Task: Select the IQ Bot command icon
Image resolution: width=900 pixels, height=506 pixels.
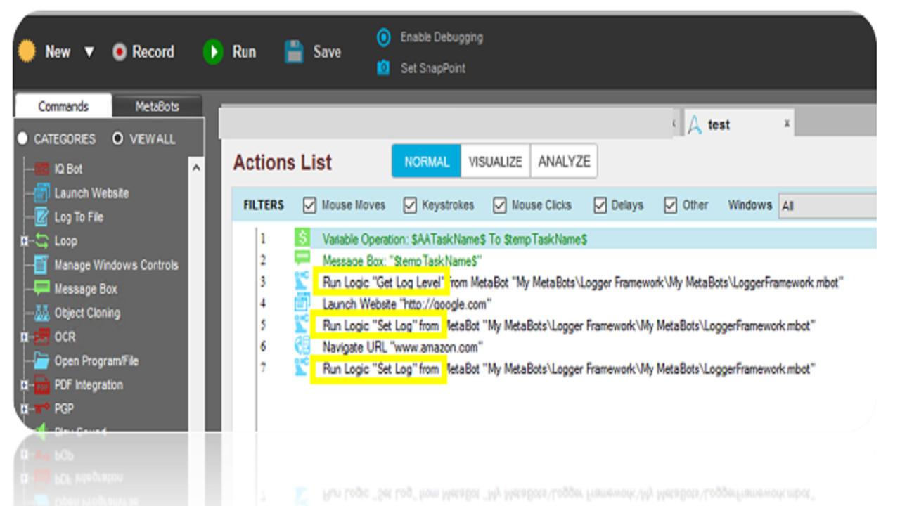Action: [43, 169]
